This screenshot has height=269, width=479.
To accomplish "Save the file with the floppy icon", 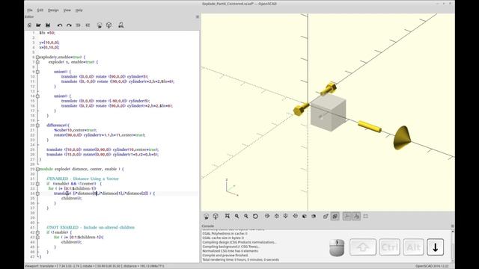I will [x=48, y=25].
